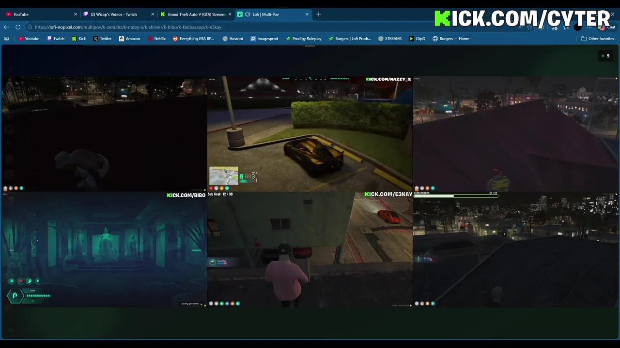Open the Twitter bookmark

tap(102, 39)
